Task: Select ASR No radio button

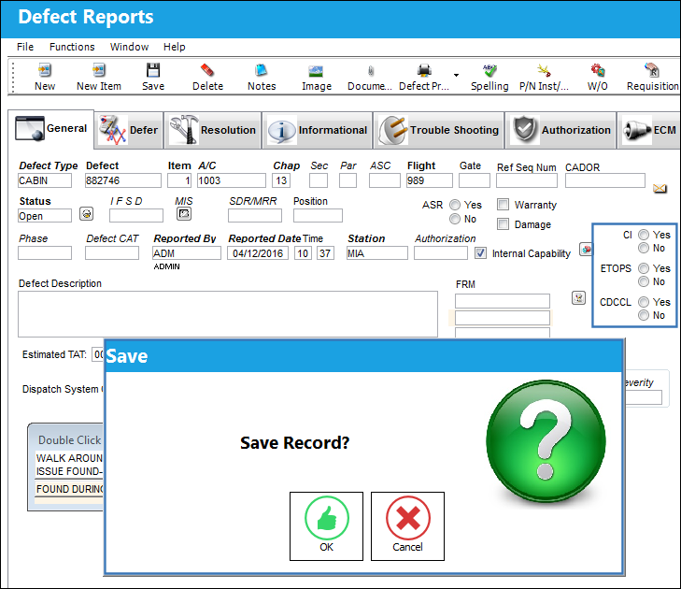Action: click(455, 219)
